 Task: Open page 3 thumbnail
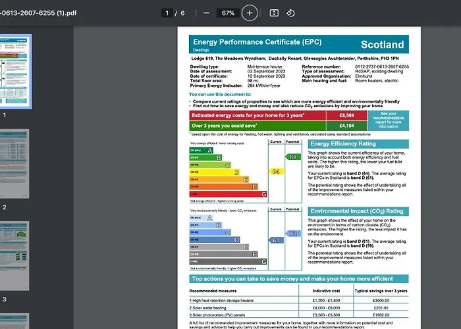[14, 256]
